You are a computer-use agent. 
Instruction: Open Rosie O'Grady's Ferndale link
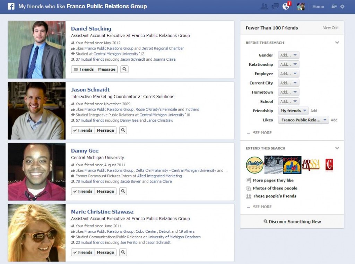coord(156,109)
